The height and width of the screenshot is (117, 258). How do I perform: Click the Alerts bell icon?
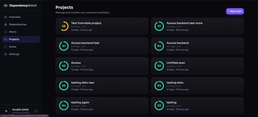click(5, 32)
